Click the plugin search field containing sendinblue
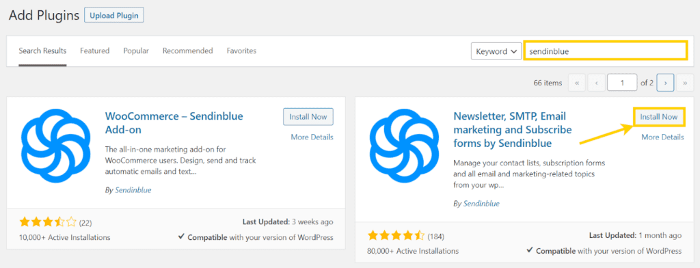This screenshot has width=700, height=268. (x=606, y=51)
